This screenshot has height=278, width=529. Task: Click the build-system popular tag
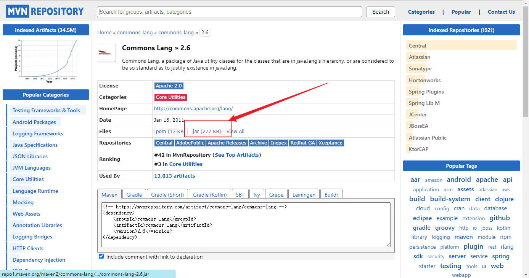pos(450,199)
